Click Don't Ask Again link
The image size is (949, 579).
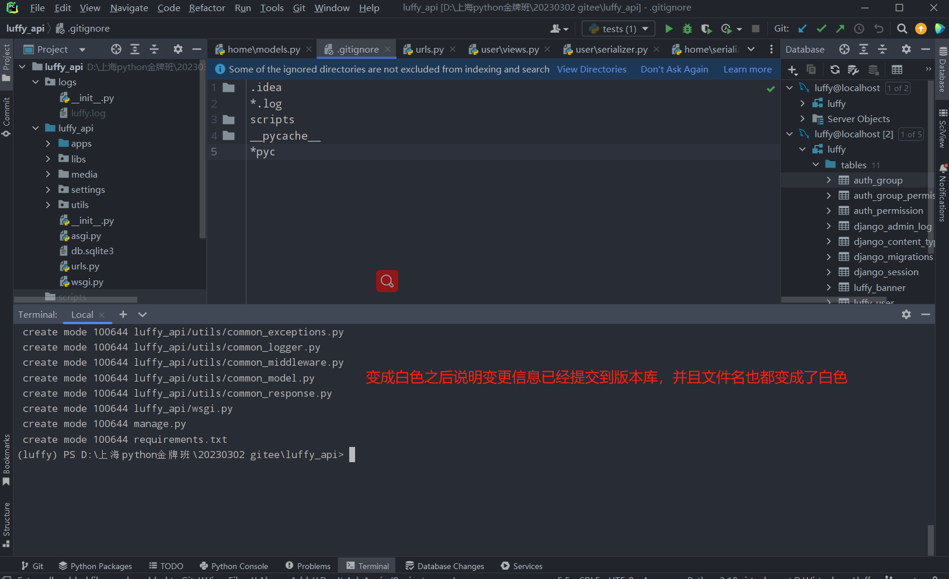coord(674,70)
